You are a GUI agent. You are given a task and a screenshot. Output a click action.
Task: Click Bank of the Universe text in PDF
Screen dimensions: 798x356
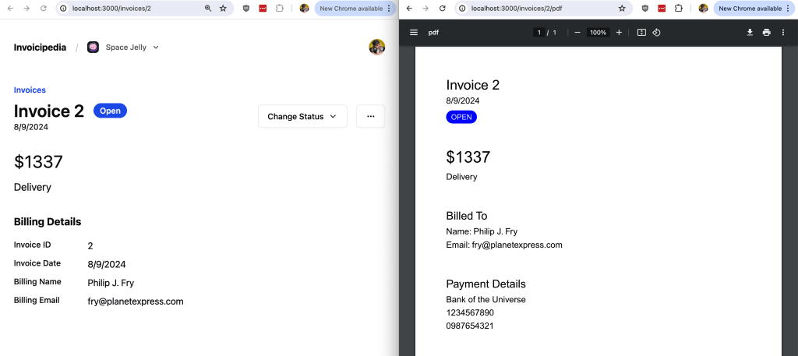[x=486, y=300]
